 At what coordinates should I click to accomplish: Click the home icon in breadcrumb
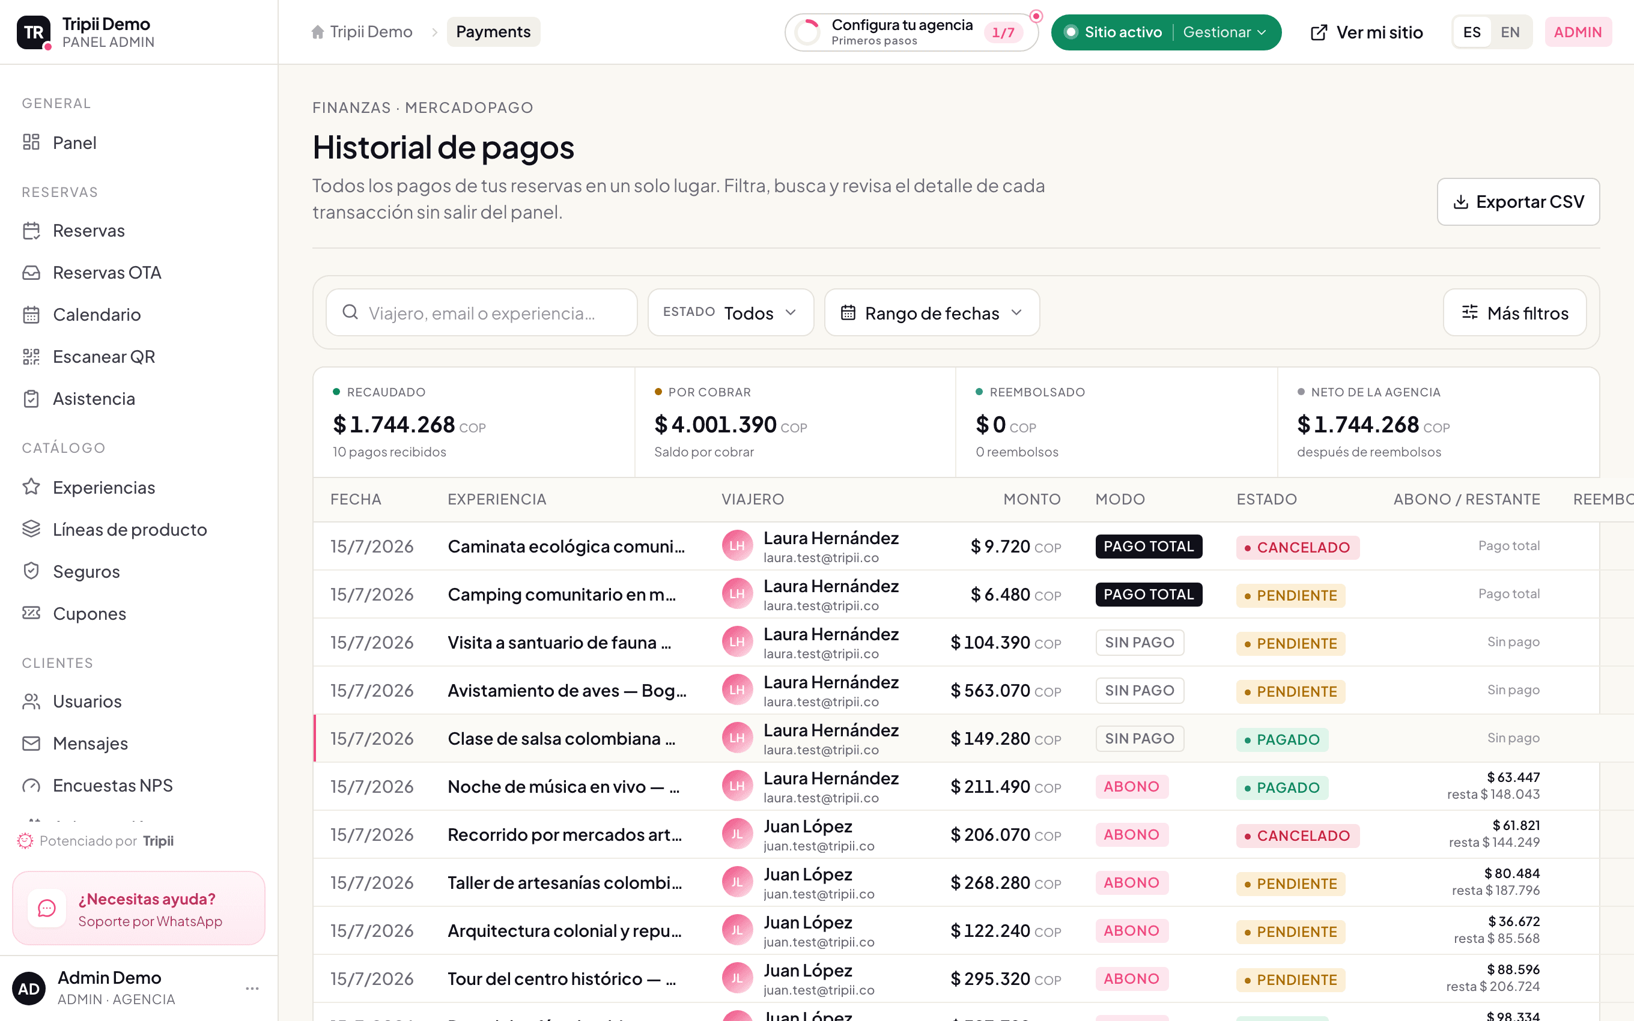pos(317,32)
